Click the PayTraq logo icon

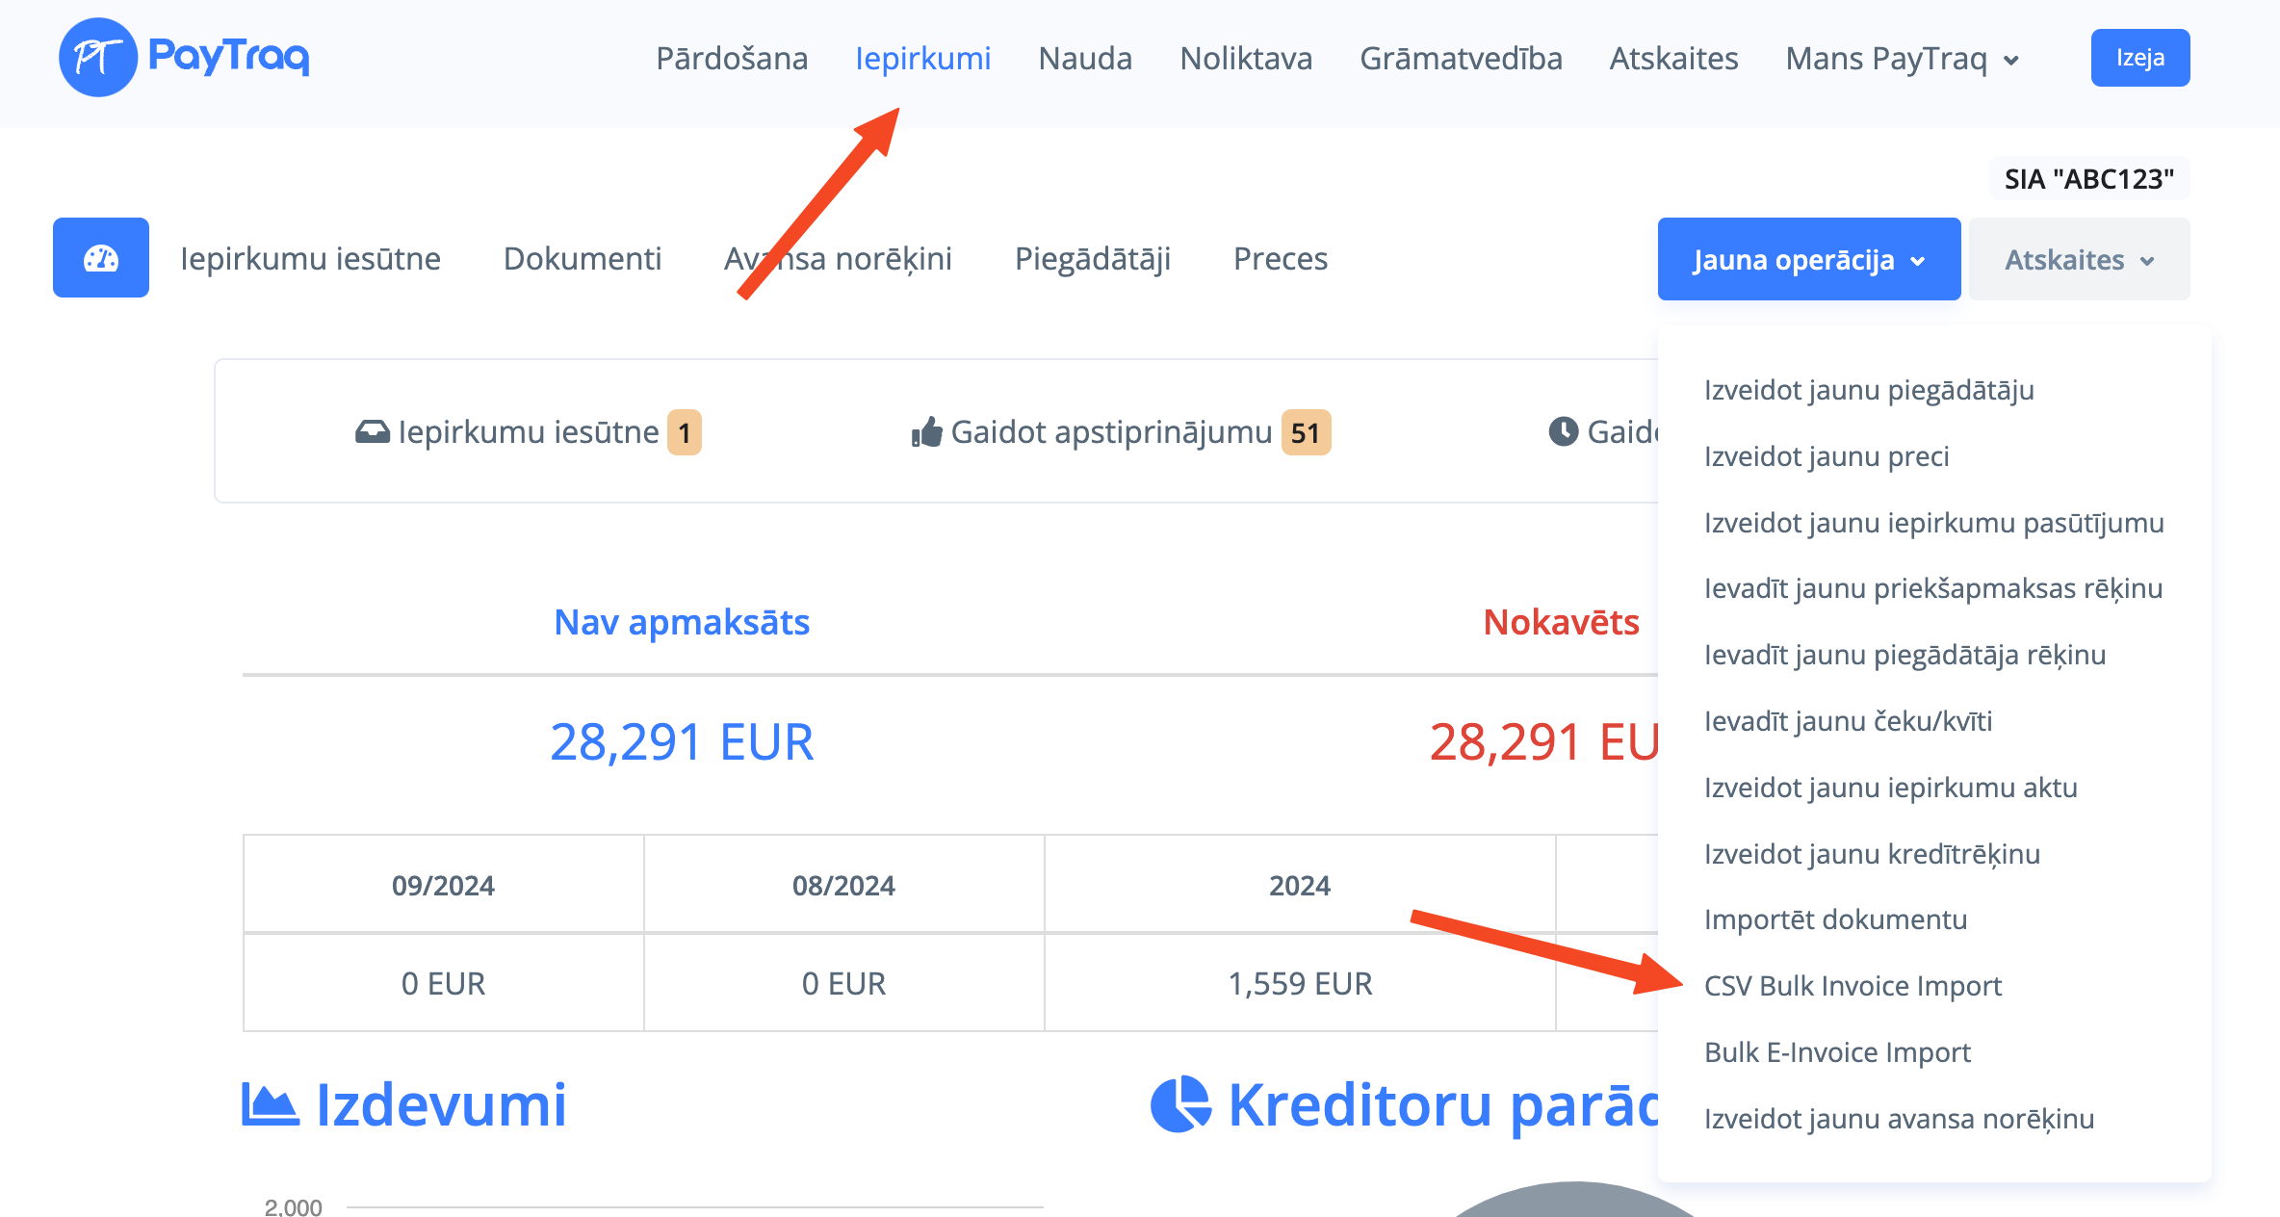[98, 57]
